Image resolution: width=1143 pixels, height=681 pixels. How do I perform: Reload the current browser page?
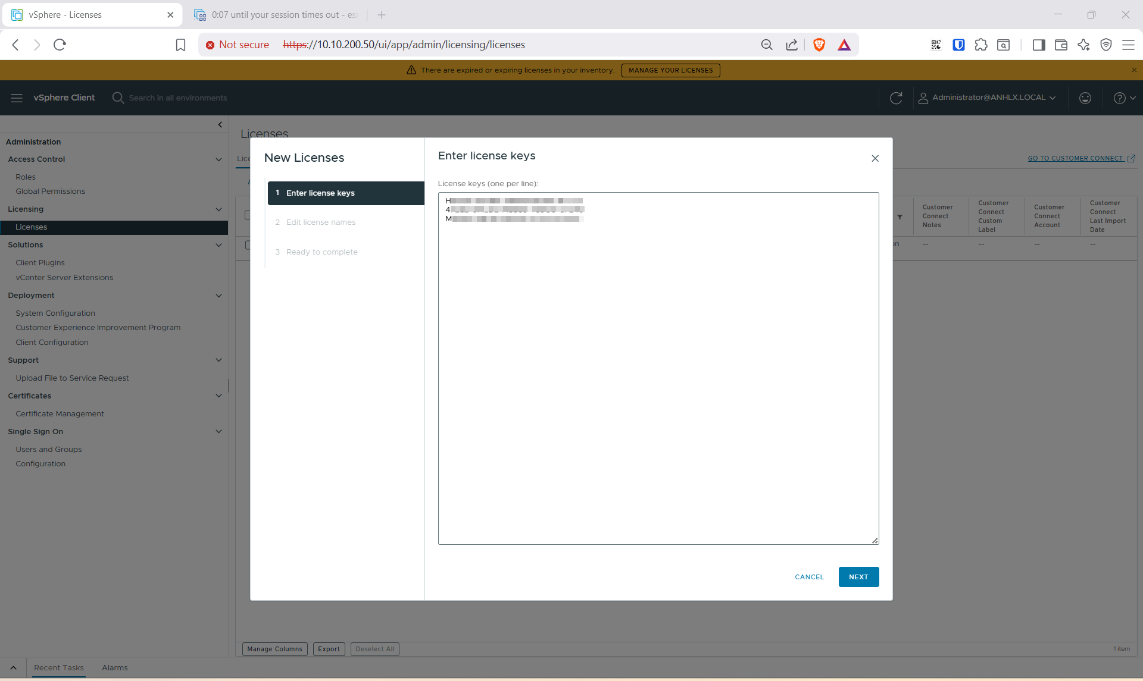pyautogui.click(x=60, y=45)
